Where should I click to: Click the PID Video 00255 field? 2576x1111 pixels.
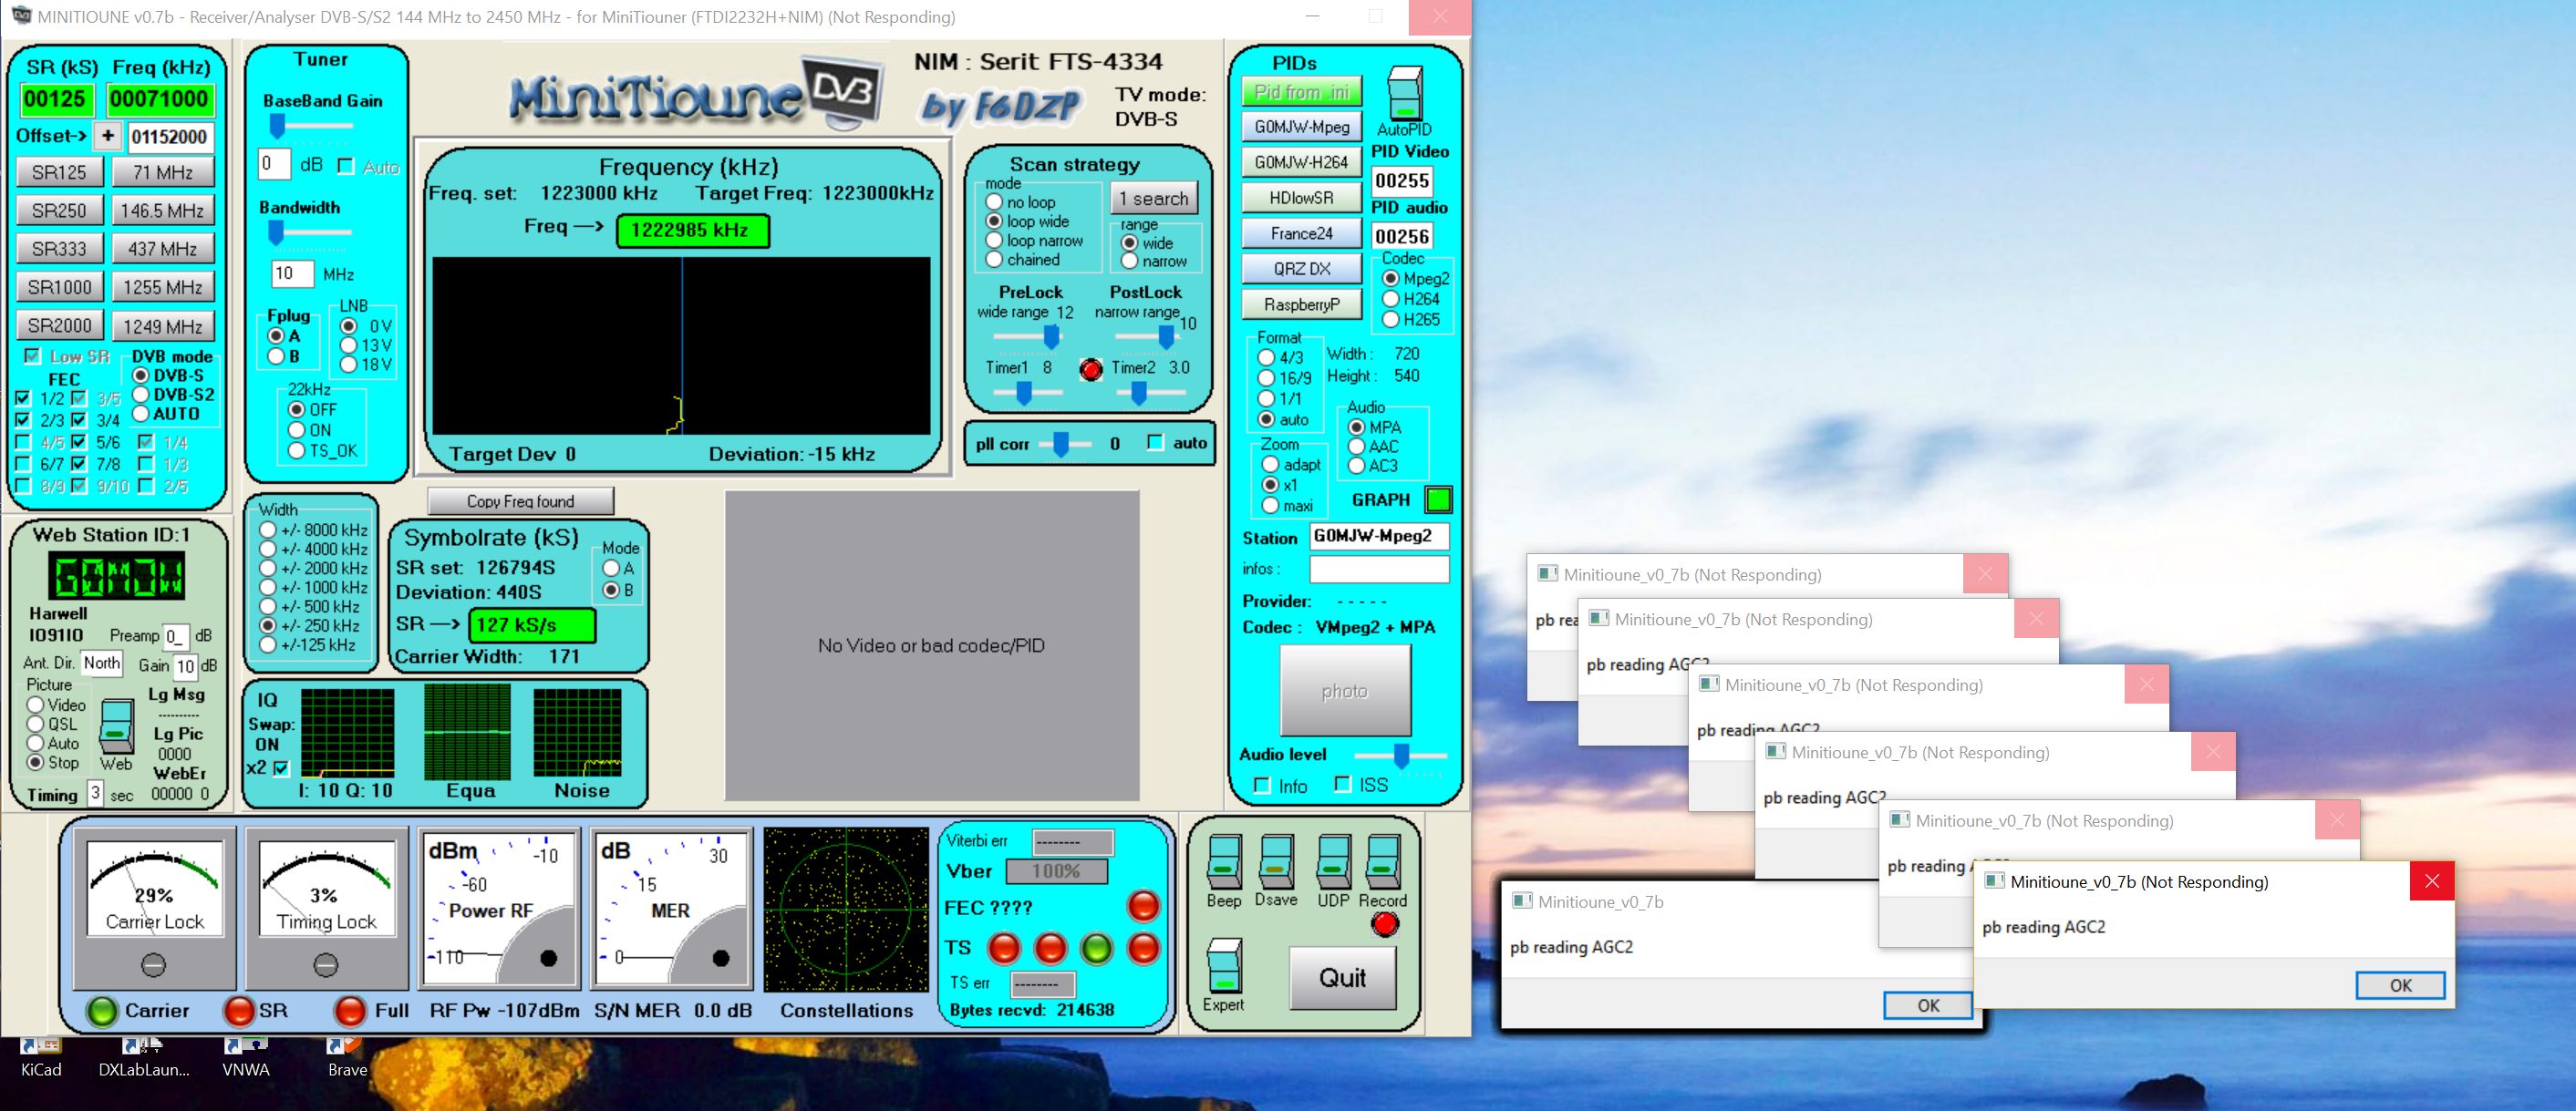(x=1401, y=180)
